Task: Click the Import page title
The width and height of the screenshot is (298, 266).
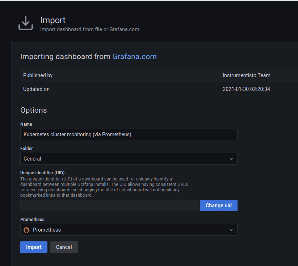Action: click(53, 20)
